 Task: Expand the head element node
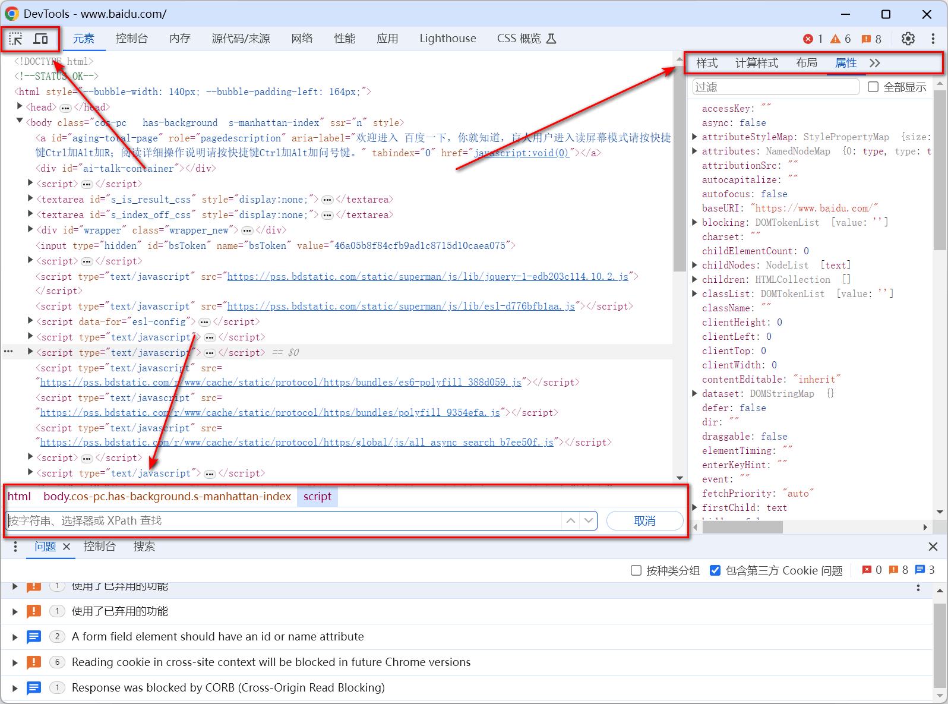tap(20, 106)
